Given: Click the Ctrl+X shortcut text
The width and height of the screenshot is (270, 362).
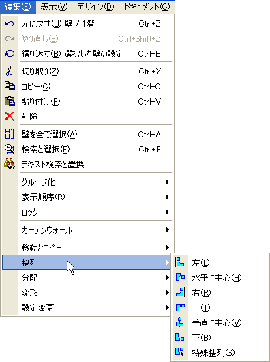Looking at the screenshot, I should point(150,71).
